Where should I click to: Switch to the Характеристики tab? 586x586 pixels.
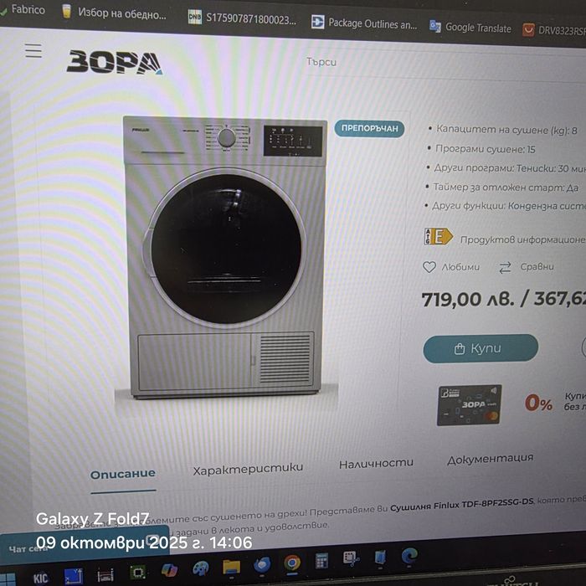coord(248,468)
